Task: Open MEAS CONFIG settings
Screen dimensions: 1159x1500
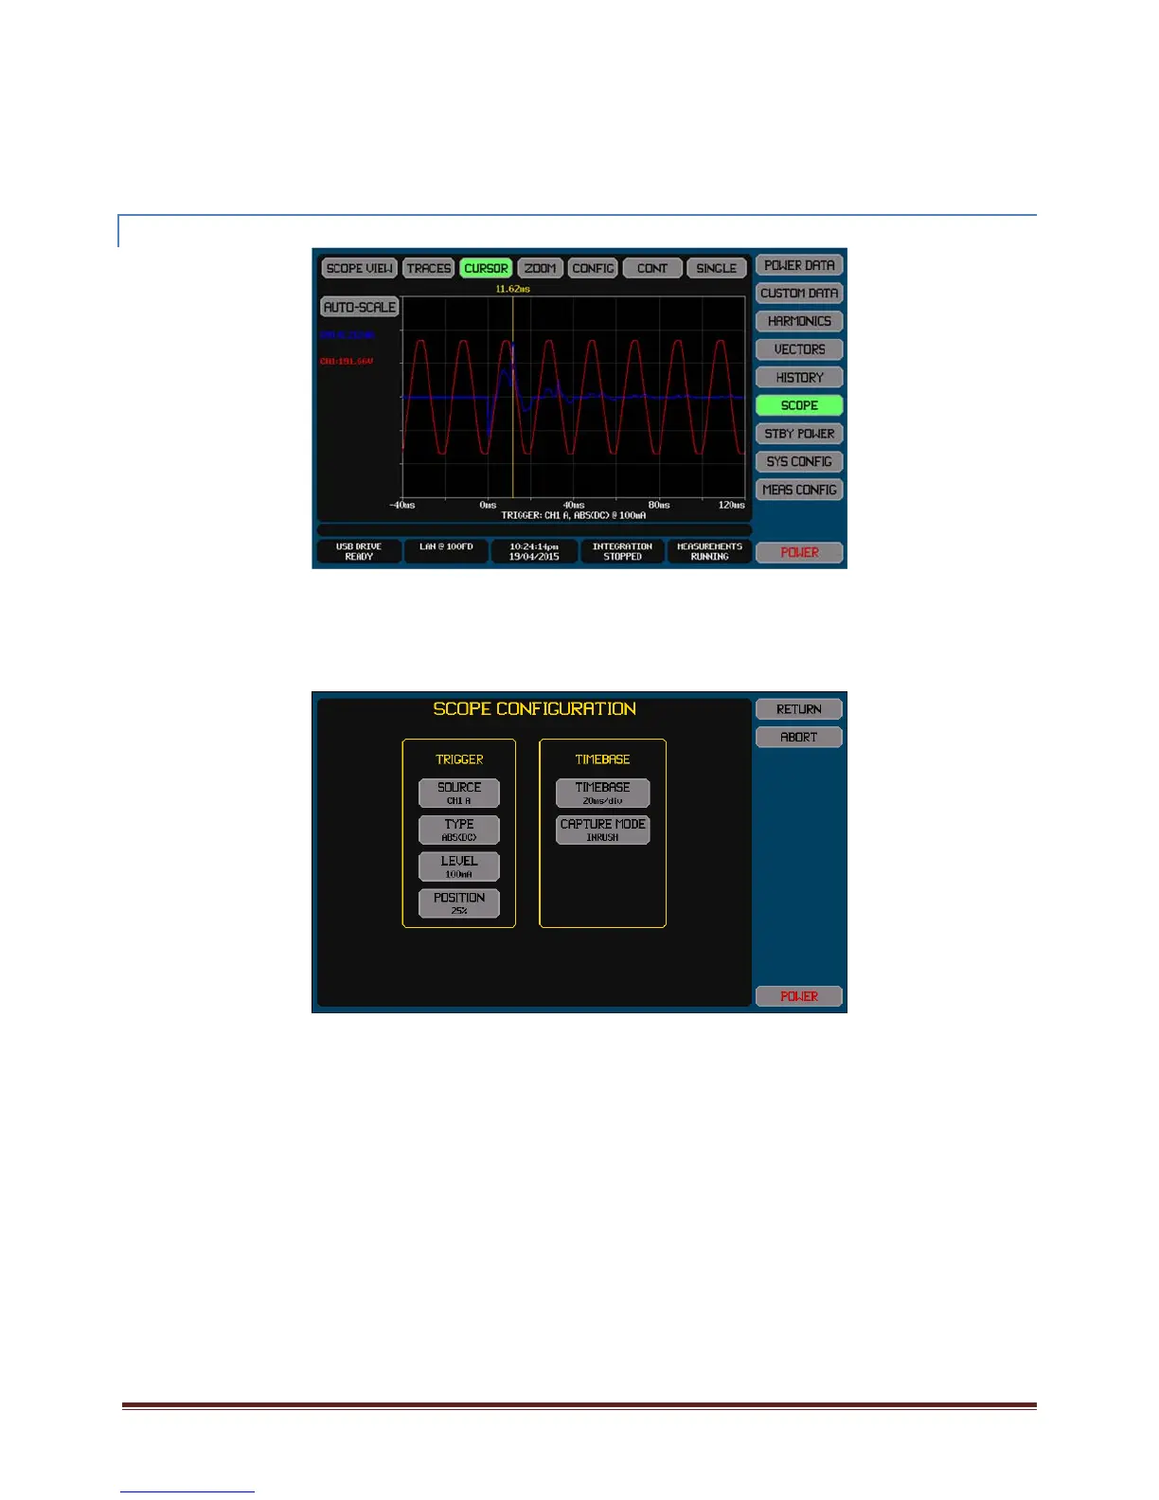Action: point(799,490)
